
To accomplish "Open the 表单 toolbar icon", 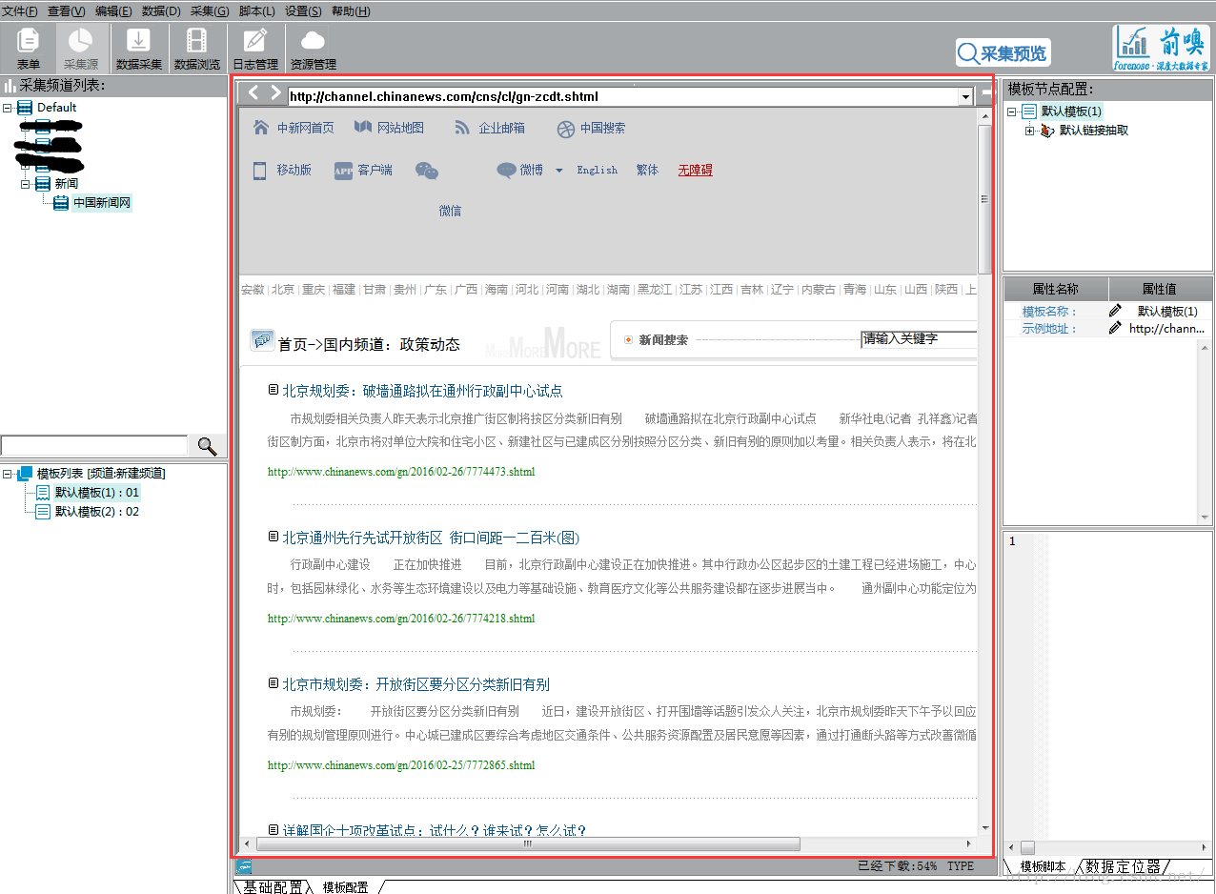I will (x=29, y=48).
